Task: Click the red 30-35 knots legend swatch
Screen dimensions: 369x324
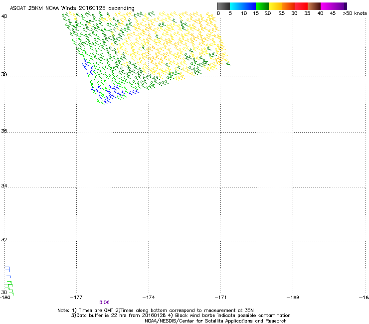Action: (301, 6)
